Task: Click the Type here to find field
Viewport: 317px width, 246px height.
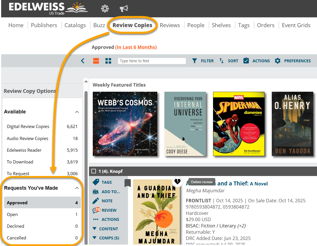Action: pyautogui.click(x=152, y=61)
